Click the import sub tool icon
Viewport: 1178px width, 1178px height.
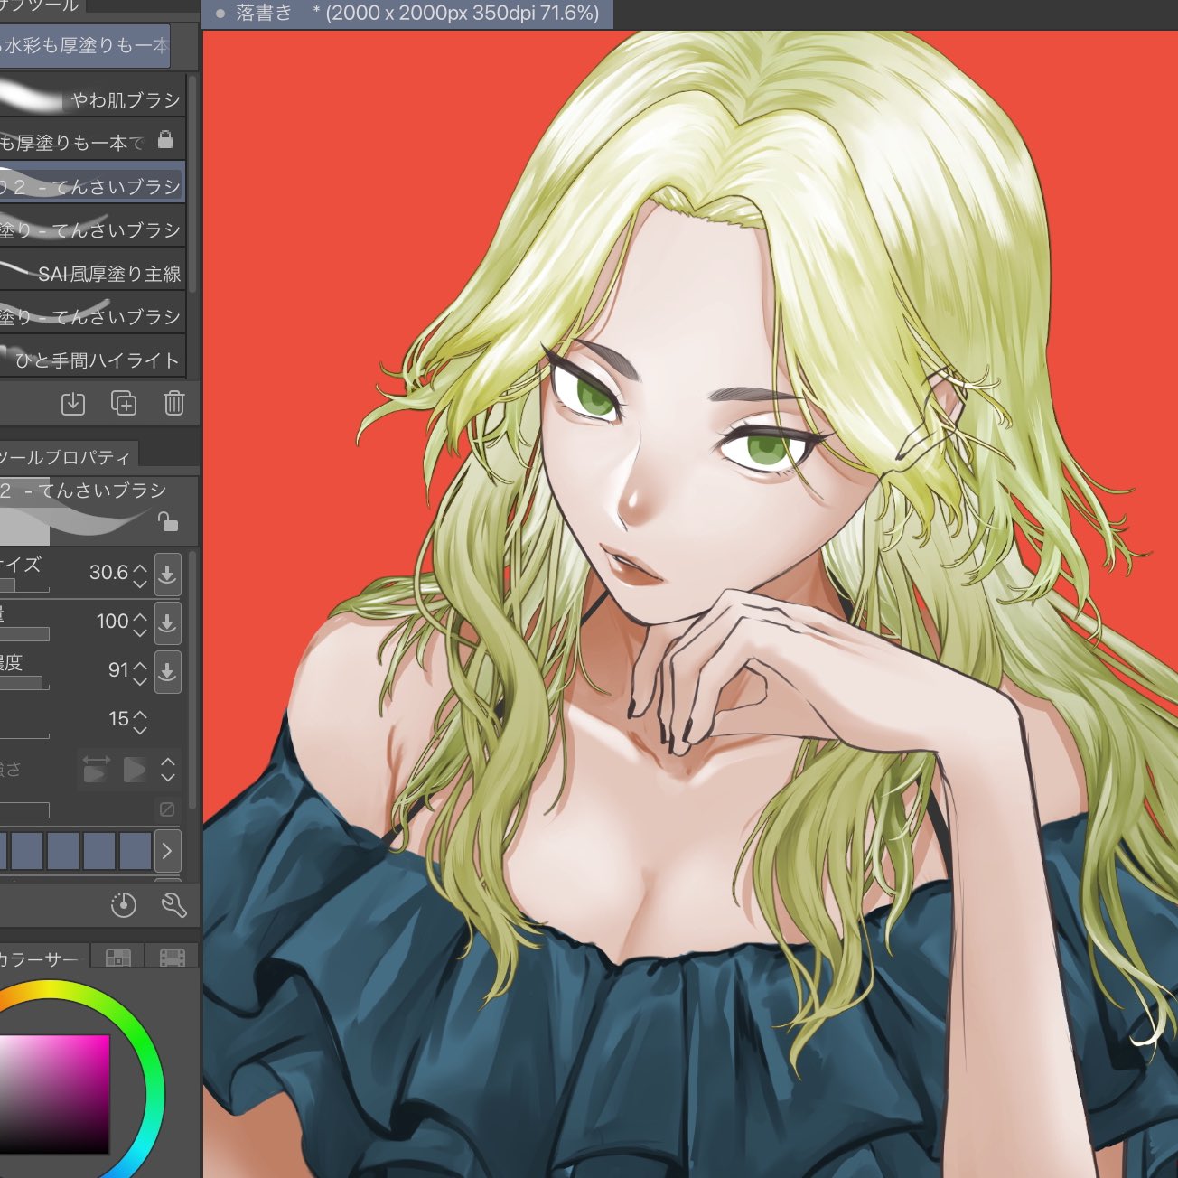pyautogui.click(x=73, y=403)
